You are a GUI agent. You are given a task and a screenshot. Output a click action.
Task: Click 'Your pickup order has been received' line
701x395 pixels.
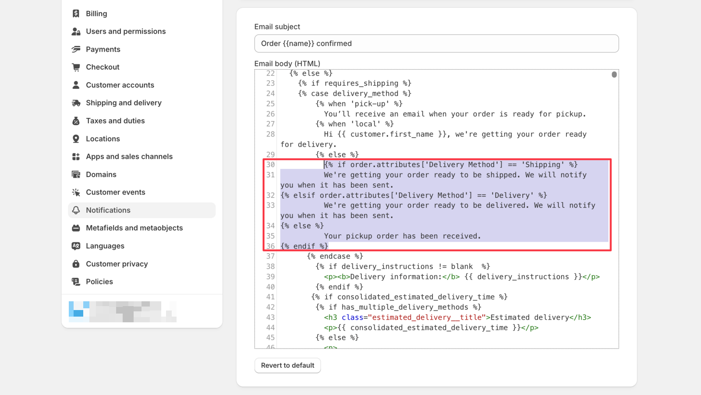(x=403, y=236)
